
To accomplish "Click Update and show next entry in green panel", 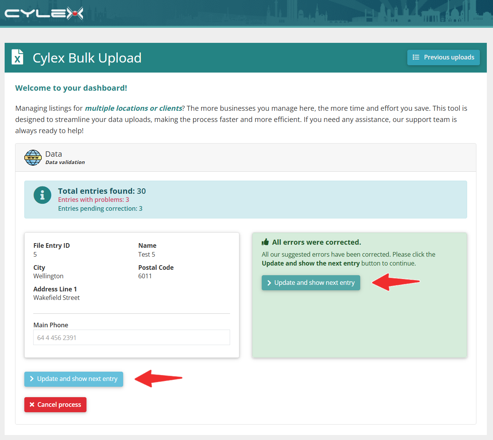I will click(311, 283).
